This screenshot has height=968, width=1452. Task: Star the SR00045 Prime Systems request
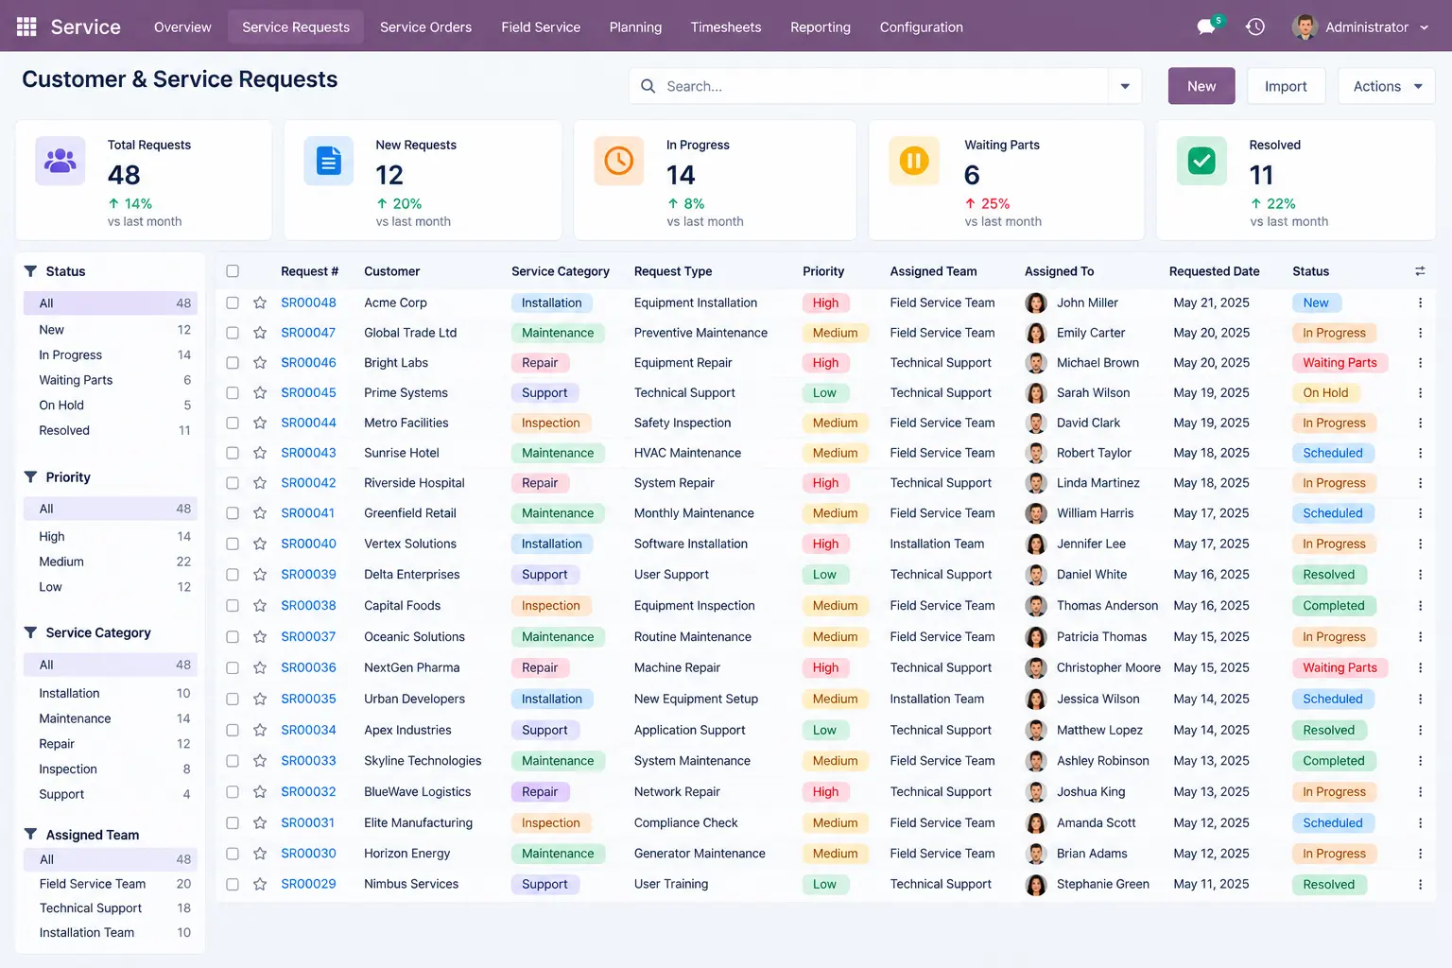pyautogui.click(x=260, y=392)
